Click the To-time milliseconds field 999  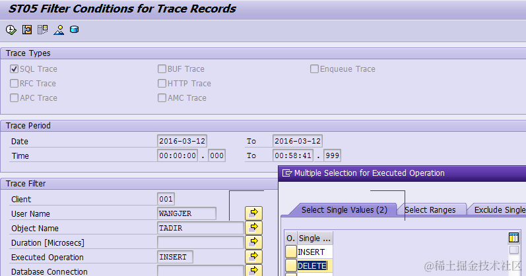click(x=332, y=155)
